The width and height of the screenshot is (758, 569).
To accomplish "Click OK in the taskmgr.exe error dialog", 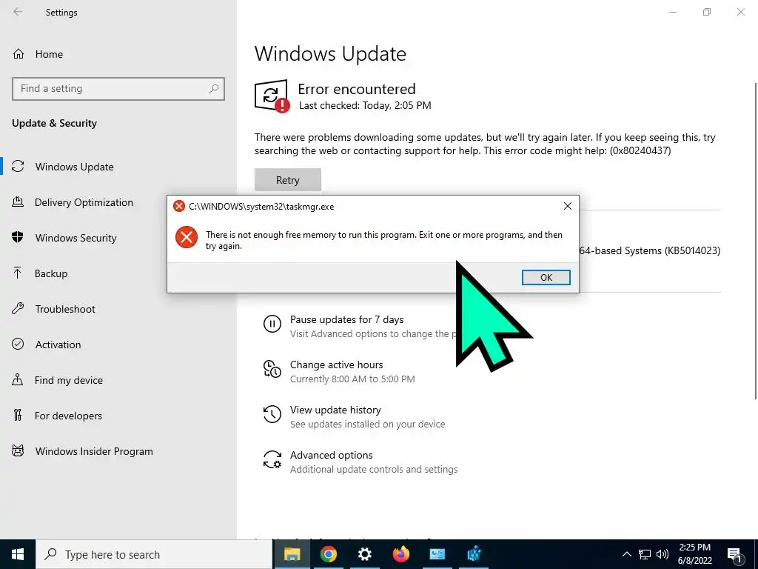I will tap(546, 277).
